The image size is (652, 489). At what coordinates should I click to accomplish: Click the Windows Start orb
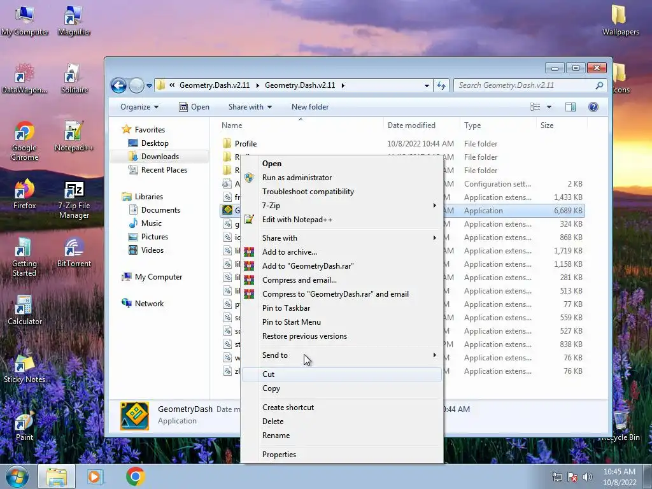pos(17,476)
